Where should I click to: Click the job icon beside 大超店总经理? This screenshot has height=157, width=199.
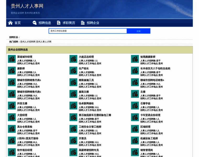tap(73, 59)
